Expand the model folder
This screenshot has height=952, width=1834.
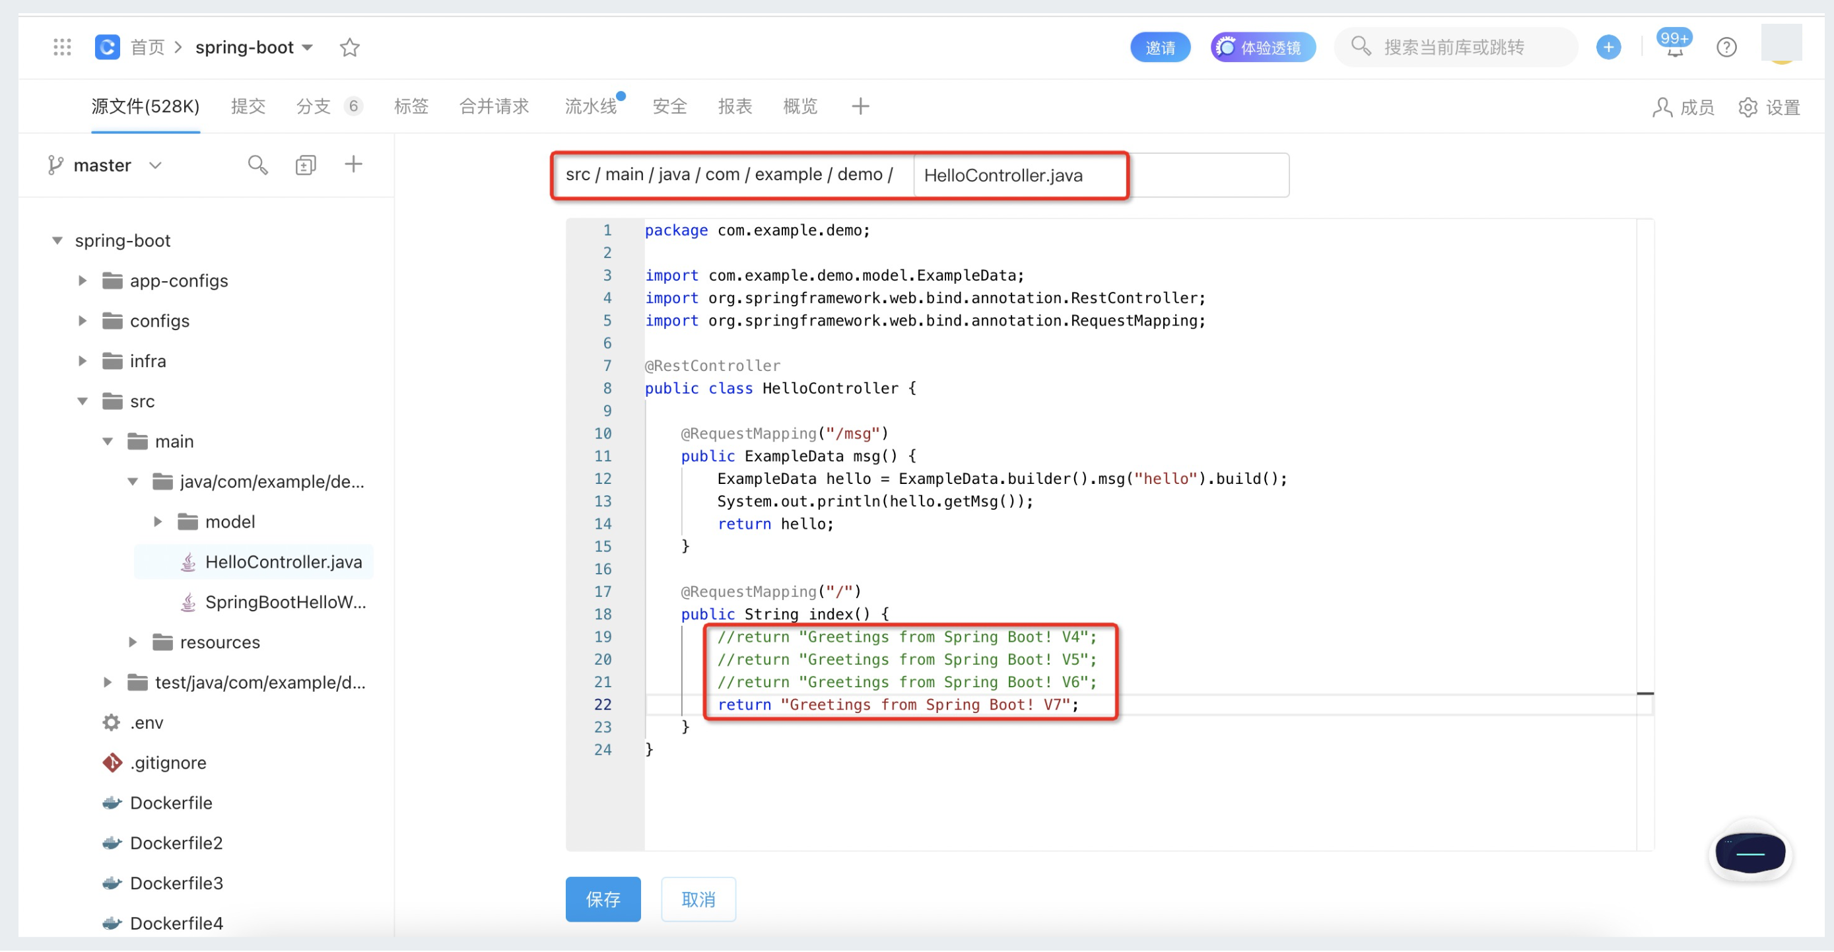[158, 523]
